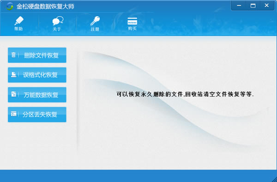Choose 分区丢失恢复 option
Image resolution: width=277 pixels, height=182 pixels.
(37, 115)
